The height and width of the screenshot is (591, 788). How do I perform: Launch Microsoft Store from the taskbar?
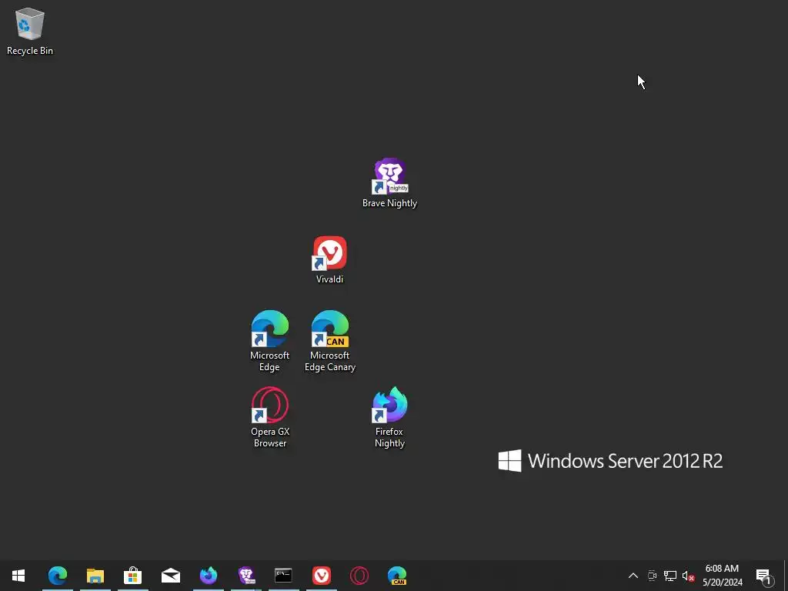tap(132, 576)
